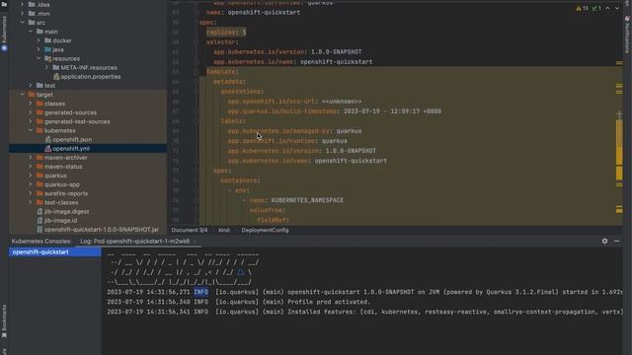Click 'Profile prod activated.' log line
This screenshot has width=632, height=355.
tap(238, 302)
